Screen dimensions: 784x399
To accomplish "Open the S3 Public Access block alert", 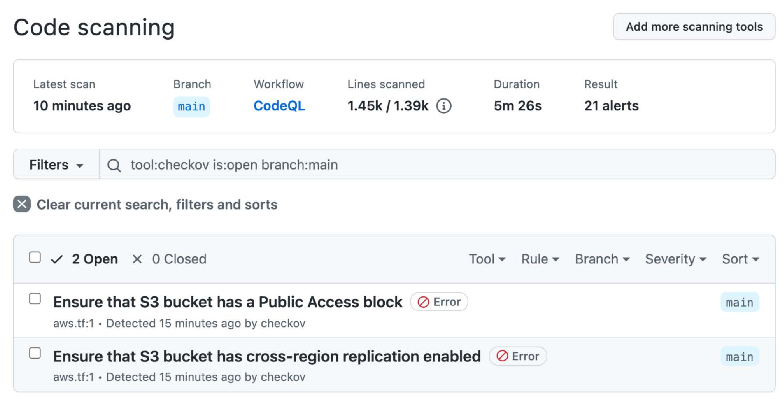I will [x=228, y=302].
